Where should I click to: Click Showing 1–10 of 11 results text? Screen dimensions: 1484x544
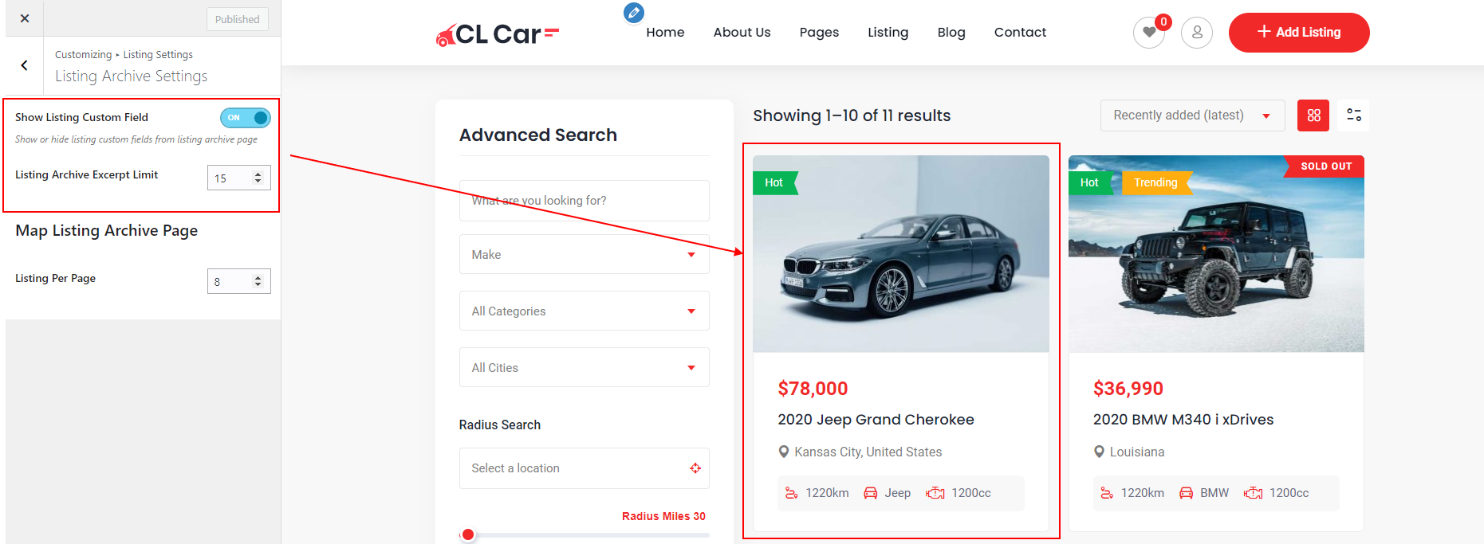click(x=852, y=115)
